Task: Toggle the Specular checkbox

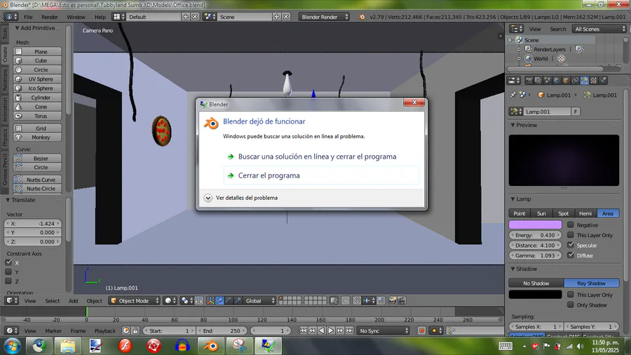Action: click(x=571, y=245)
